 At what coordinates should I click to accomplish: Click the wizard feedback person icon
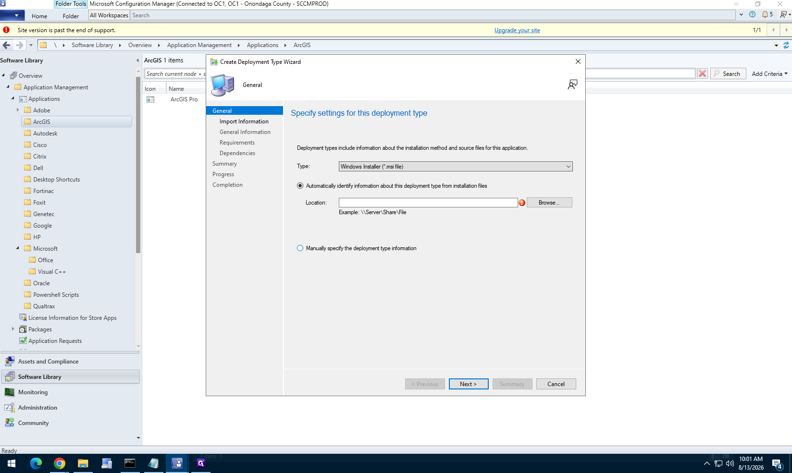pyautogui.click(x=572, y=85)
